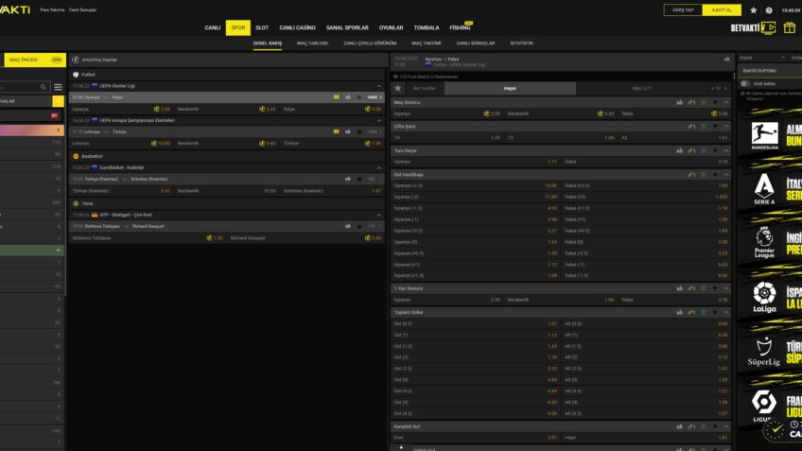Click the favorites star icon in header
Image resolution: width=802 pixels, height=451 pixels.
pos(754,9)
